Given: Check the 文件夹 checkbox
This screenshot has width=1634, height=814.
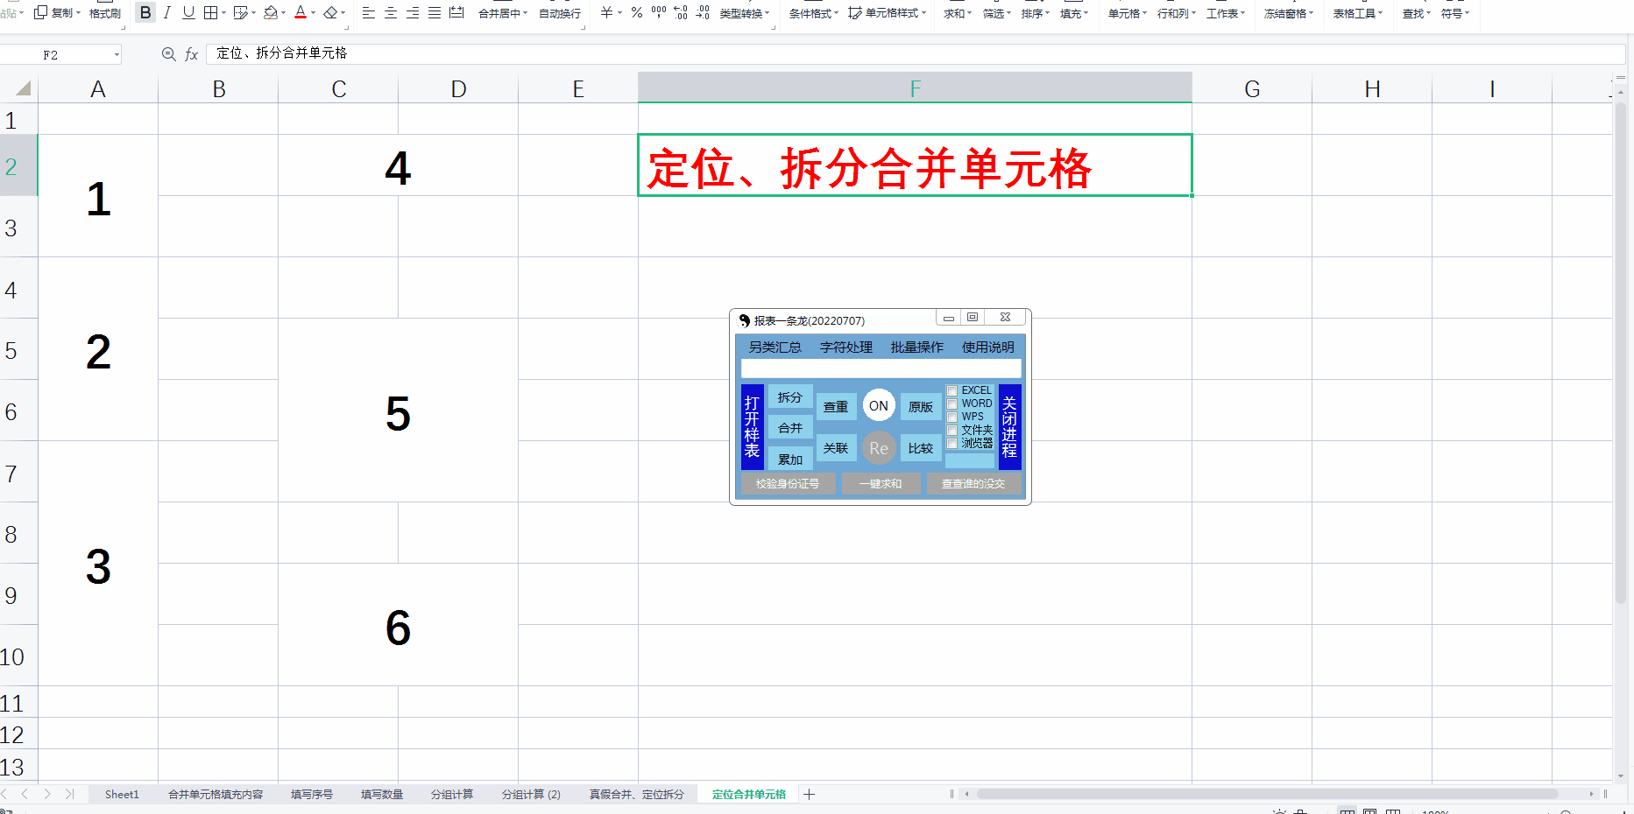Looking at the screenshot, I should [x=952, y=431].
